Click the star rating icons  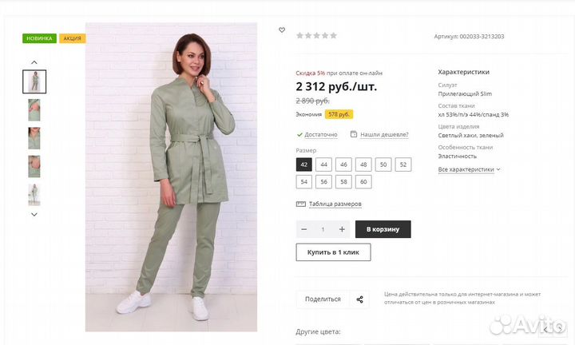point(316,36)
